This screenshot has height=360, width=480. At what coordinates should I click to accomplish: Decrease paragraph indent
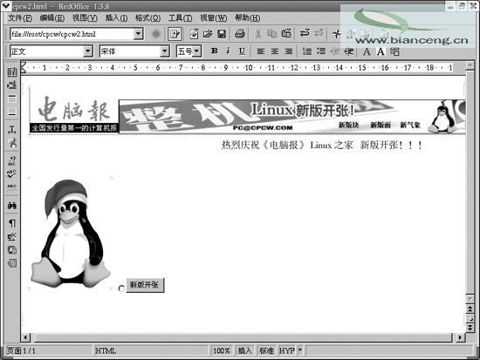click(x=335, y=51)
